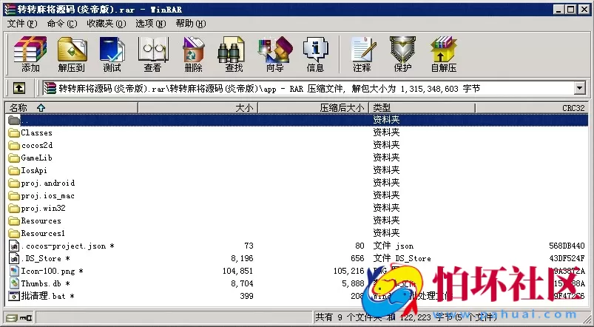The width and height of the screenshot is (594, 327).
Task: Open the 帮助(H) menu
Action: click(x=191, y=24)
